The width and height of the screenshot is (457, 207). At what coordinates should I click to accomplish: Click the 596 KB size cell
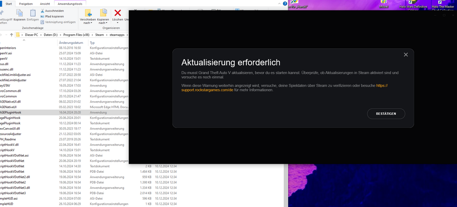coord(147,198)
